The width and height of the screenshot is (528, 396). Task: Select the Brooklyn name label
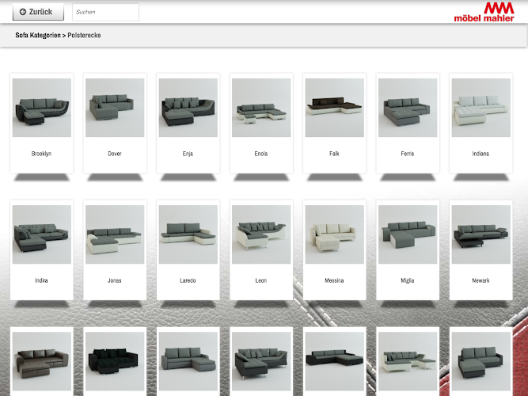coord(41,154)
